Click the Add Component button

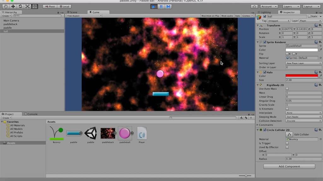click(x=289, y=166)
